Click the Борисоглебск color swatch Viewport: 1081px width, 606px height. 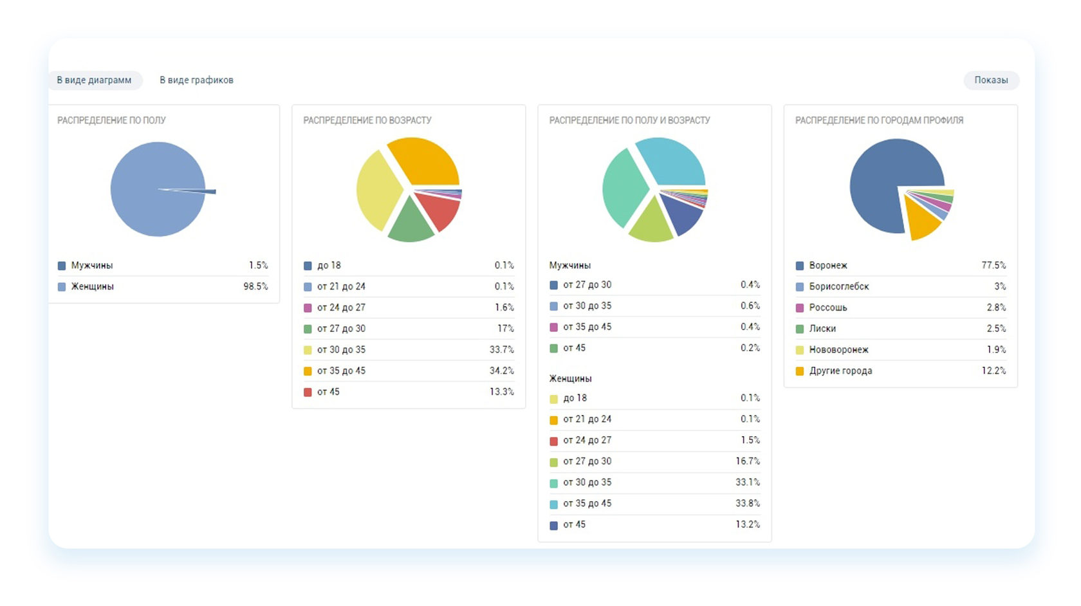(x=800, y=287)
